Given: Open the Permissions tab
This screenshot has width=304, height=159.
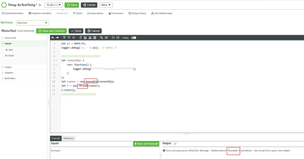Looking at the screenshot, I should (x=116, y=13).
